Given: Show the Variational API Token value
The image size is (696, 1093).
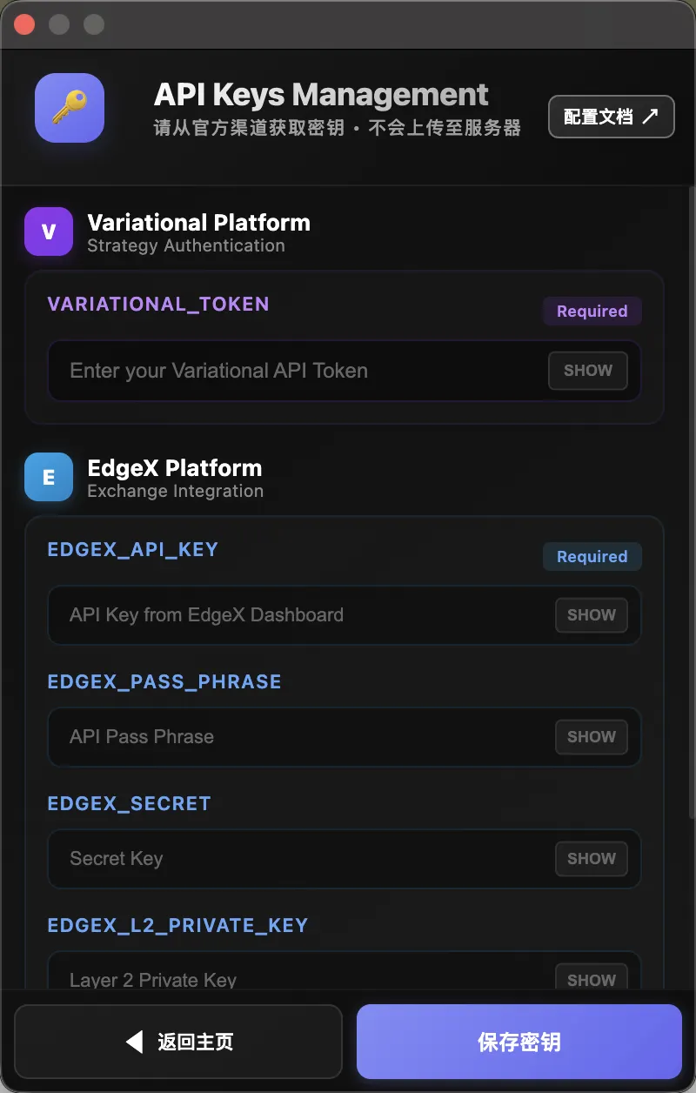Looking at the screenshot, I should (x=588, y=370).
